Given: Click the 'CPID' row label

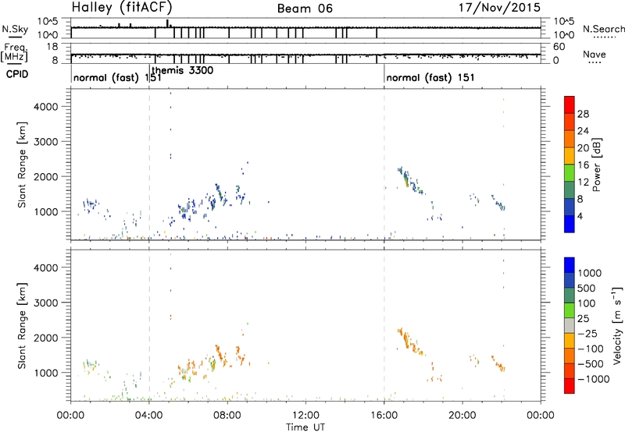Looking at the screenshot, I should [x=17, y=74].
